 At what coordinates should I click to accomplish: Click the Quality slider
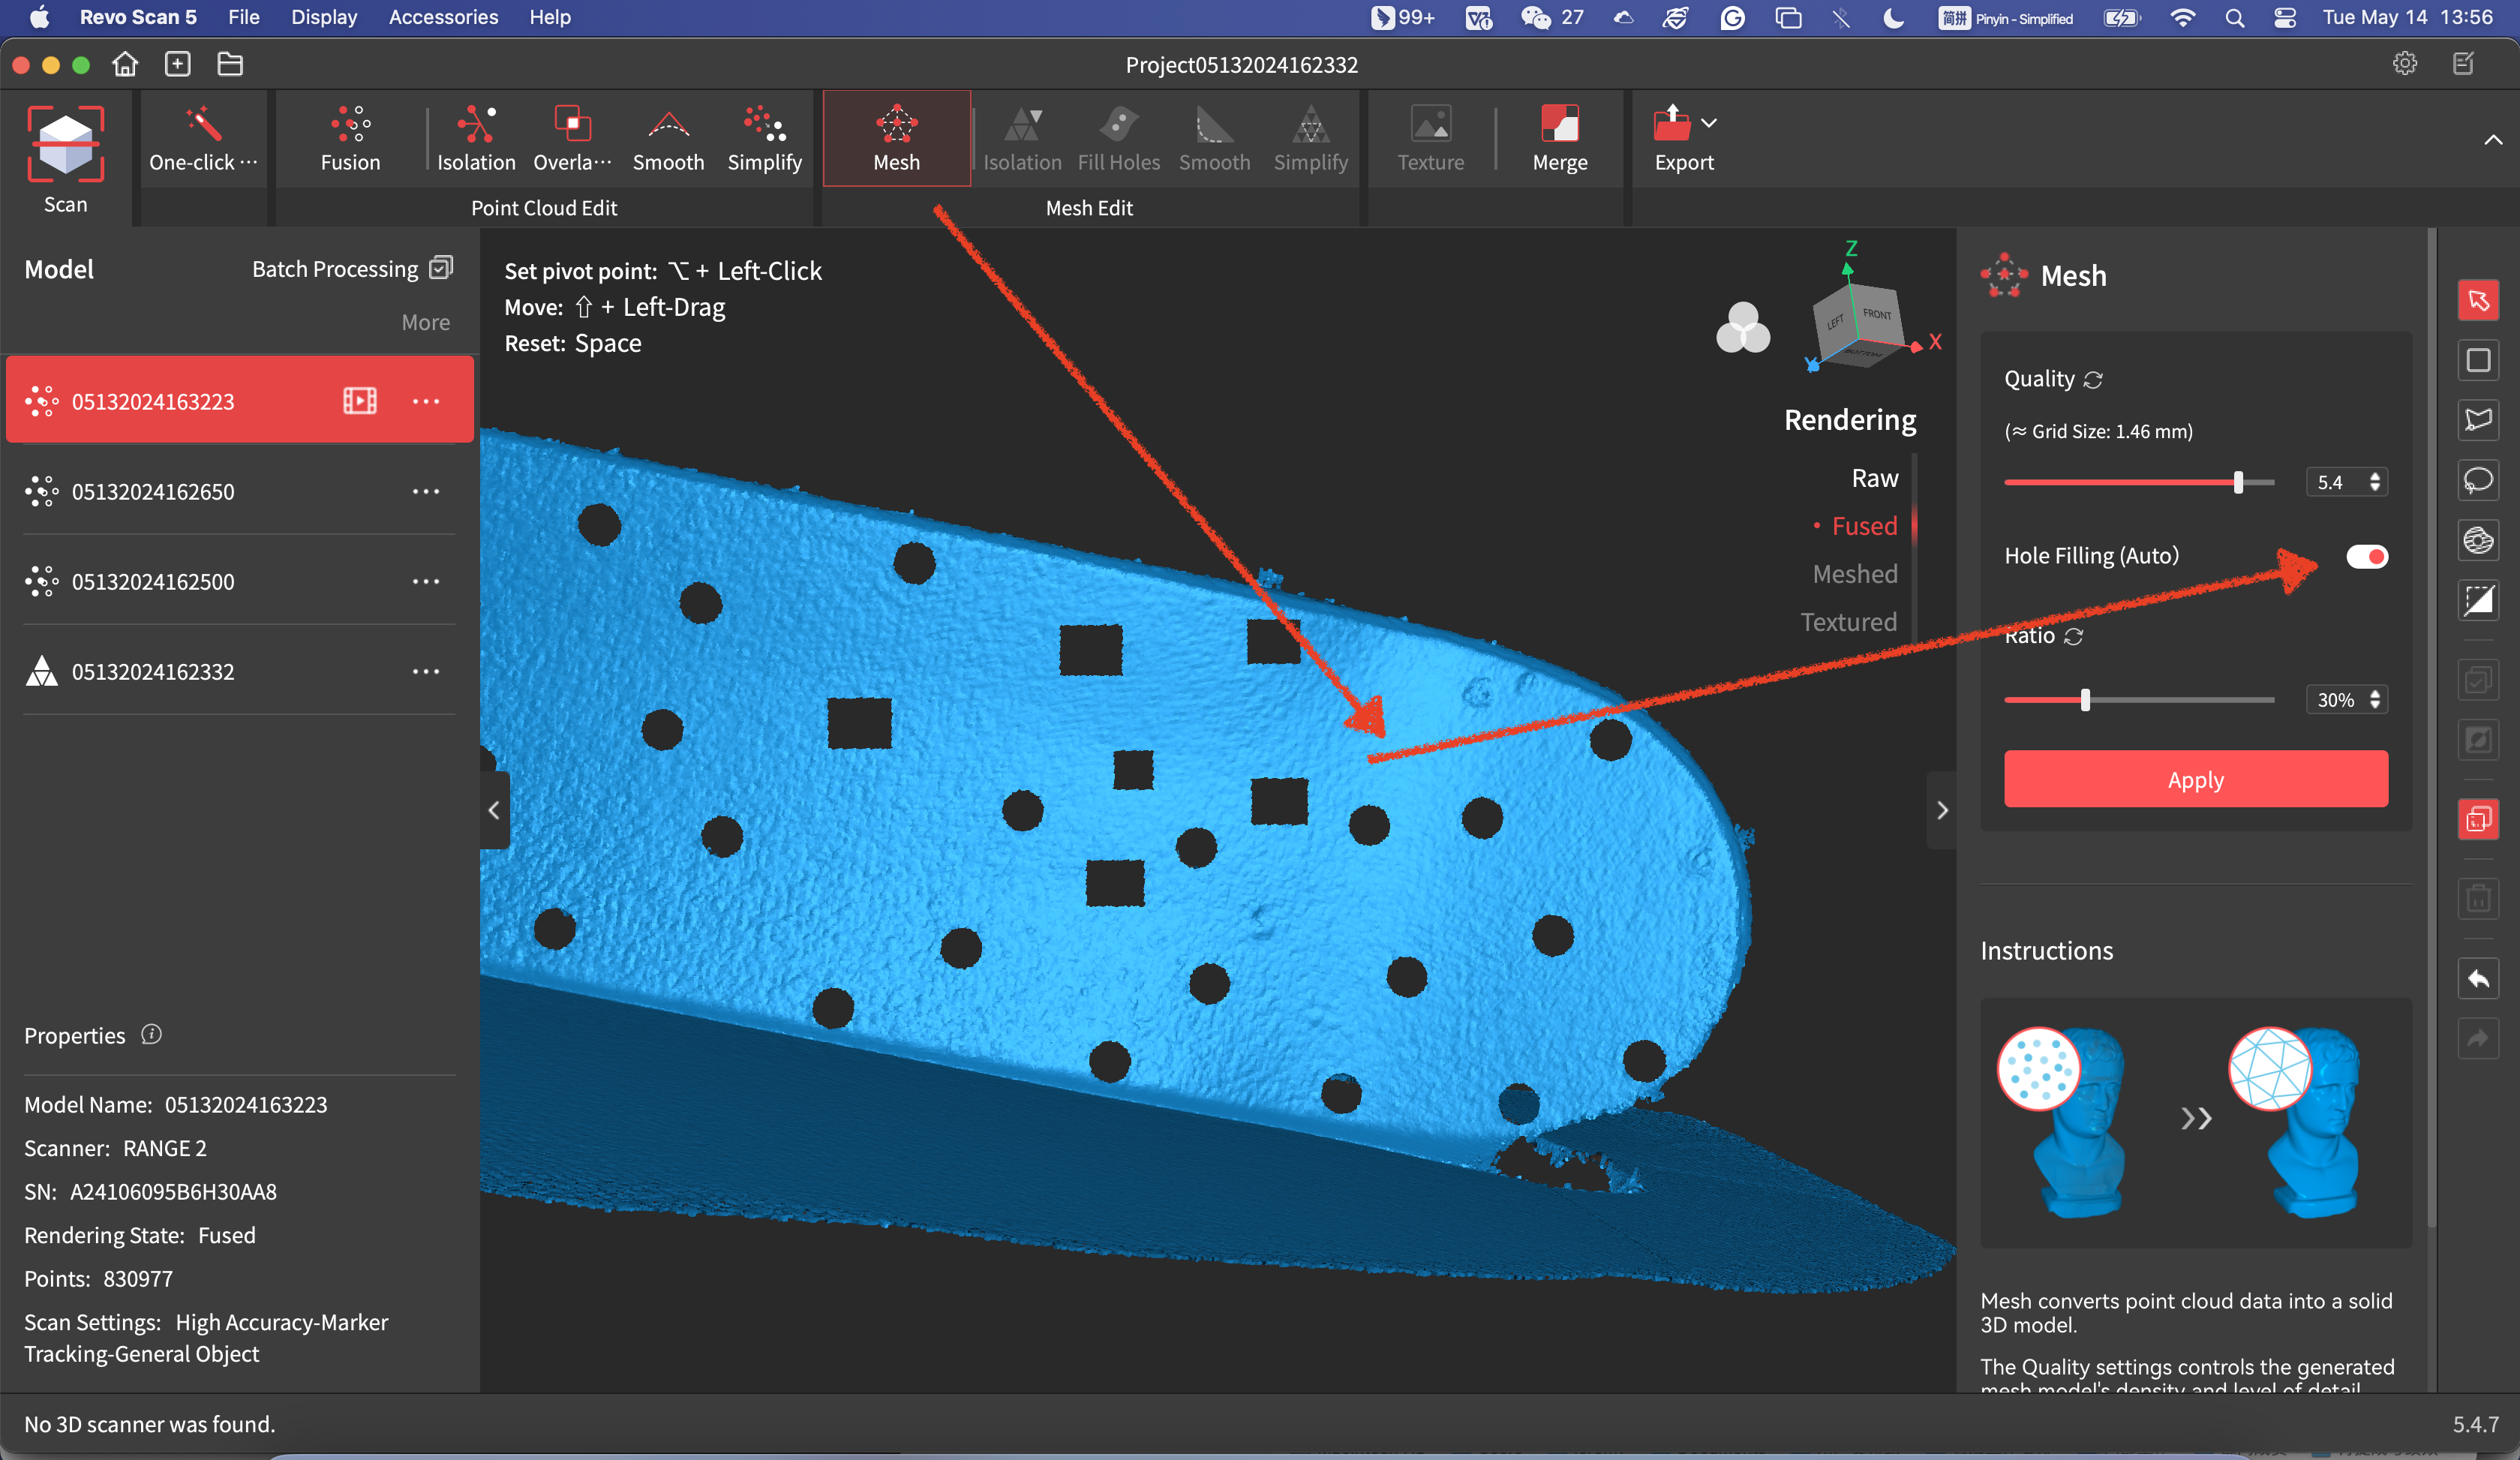point(2139,482)
